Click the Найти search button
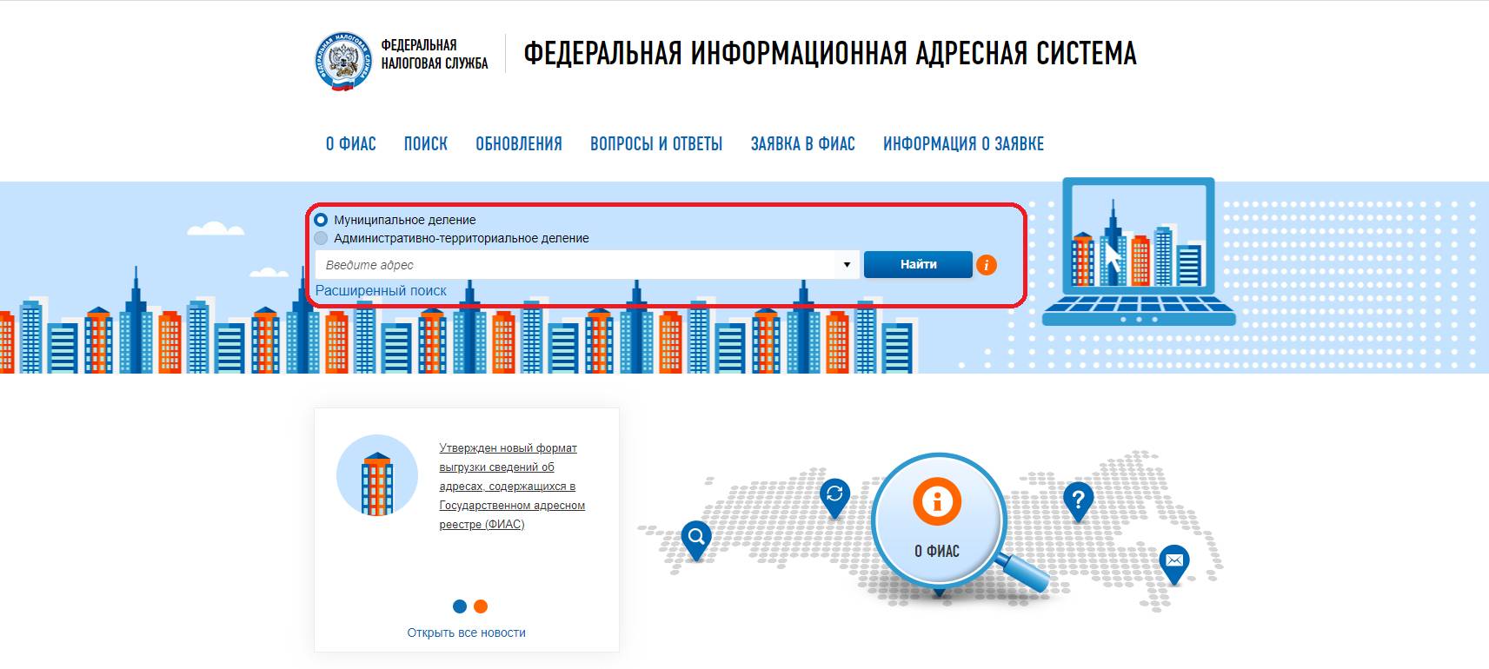Viewport: 1489px width, 669px height. pos(918,265)
